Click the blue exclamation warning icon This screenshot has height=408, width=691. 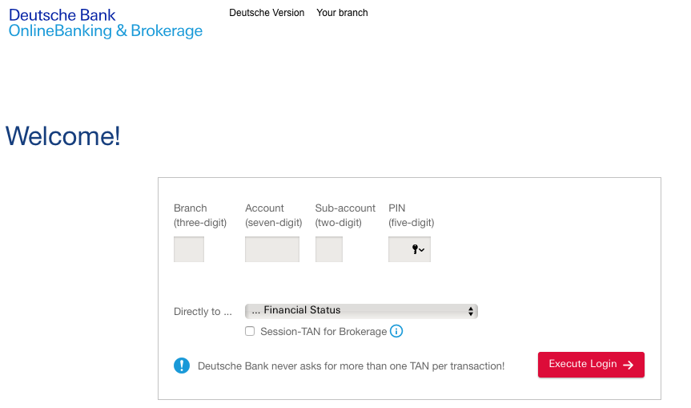pyautogui.click(x=182, y=366)
